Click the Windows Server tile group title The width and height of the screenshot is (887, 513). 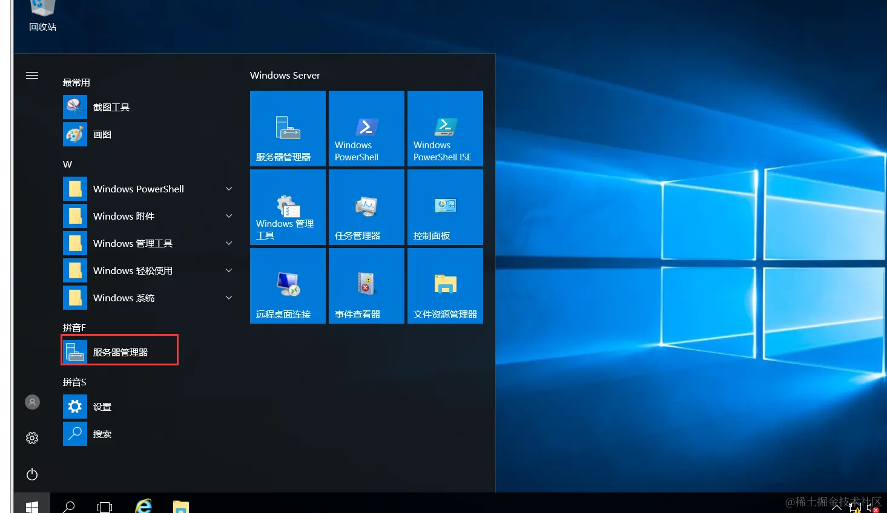(285, 75)
